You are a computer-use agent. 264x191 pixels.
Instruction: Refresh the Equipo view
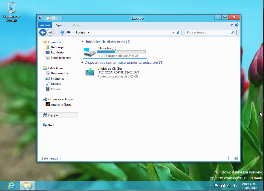click(178, 33)
